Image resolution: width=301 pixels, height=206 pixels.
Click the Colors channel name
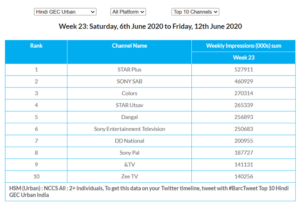(x=129, y=93)
